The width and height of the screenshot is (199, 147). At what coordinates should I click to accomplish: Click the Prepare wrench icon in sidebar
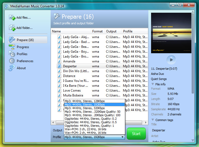point(12,40)
